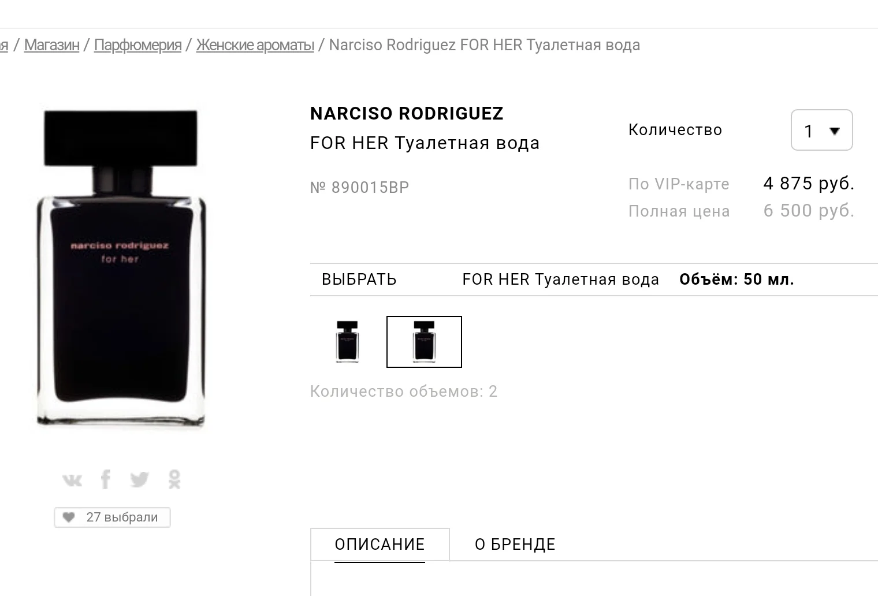Click the Объём: 50 мл. label
878x596 pixels.
[x=737, y=280]
